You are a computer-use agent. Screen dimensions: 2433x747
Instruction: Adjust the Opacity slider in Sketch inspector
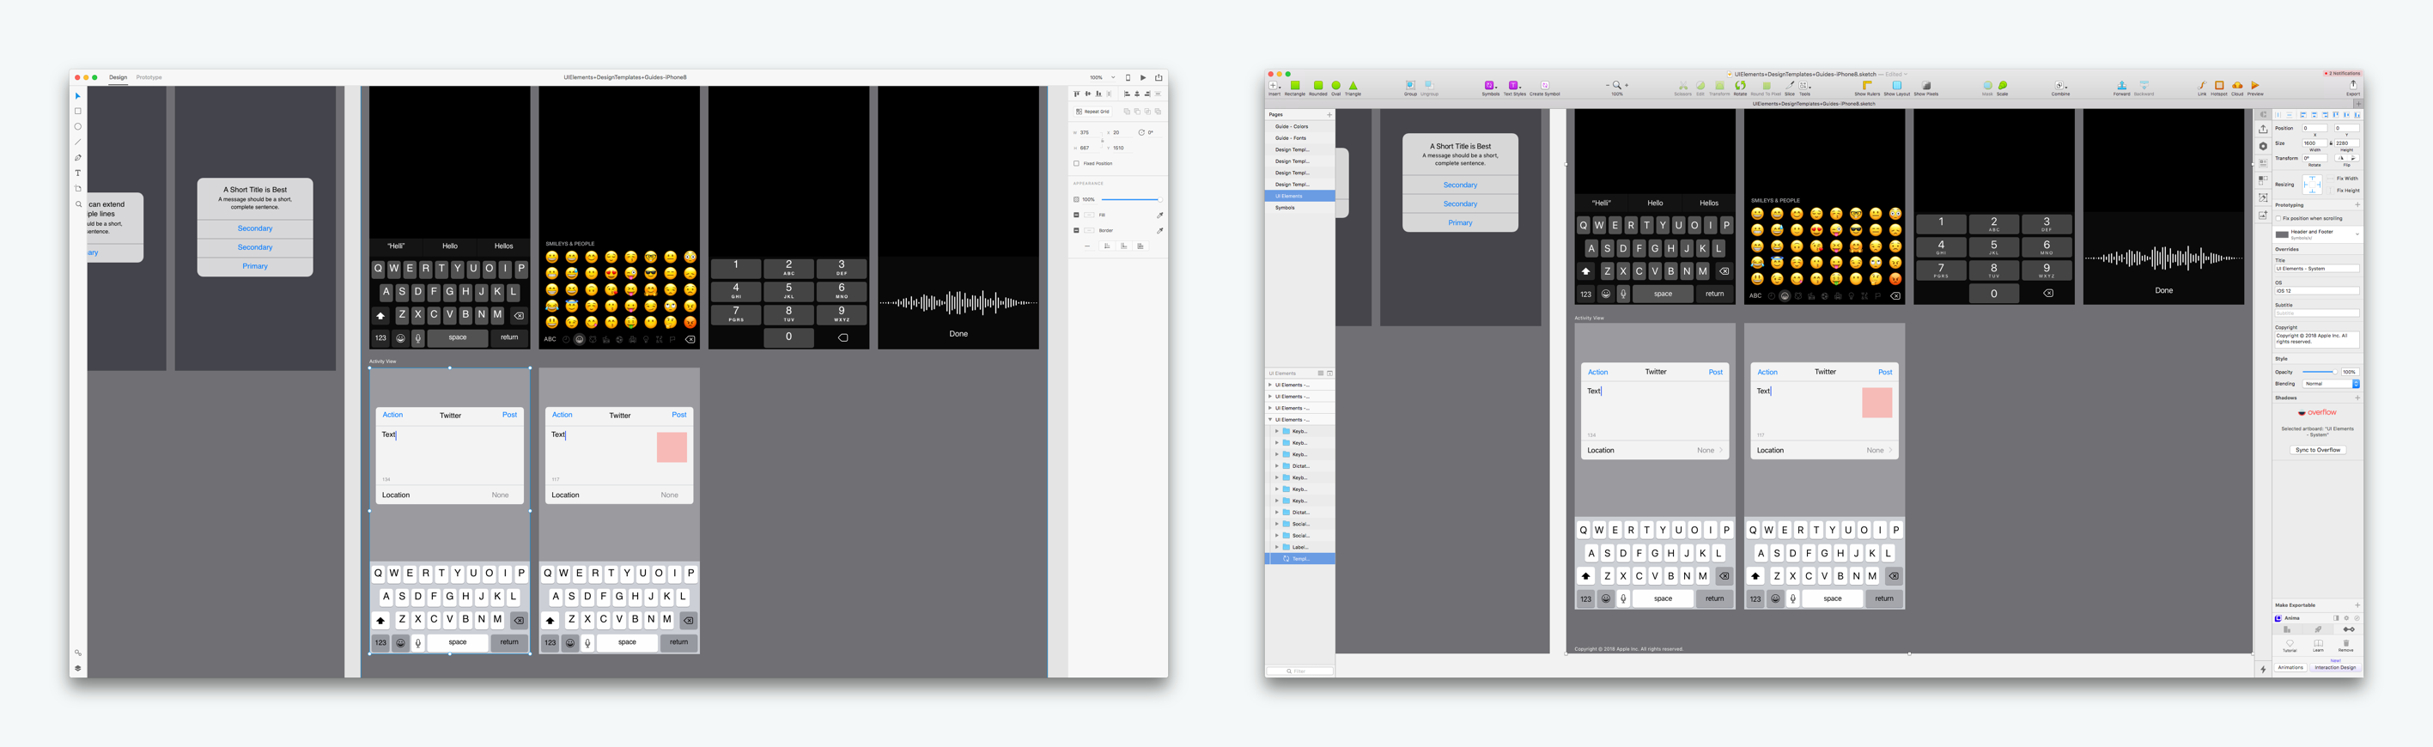tap(2320, 372)
